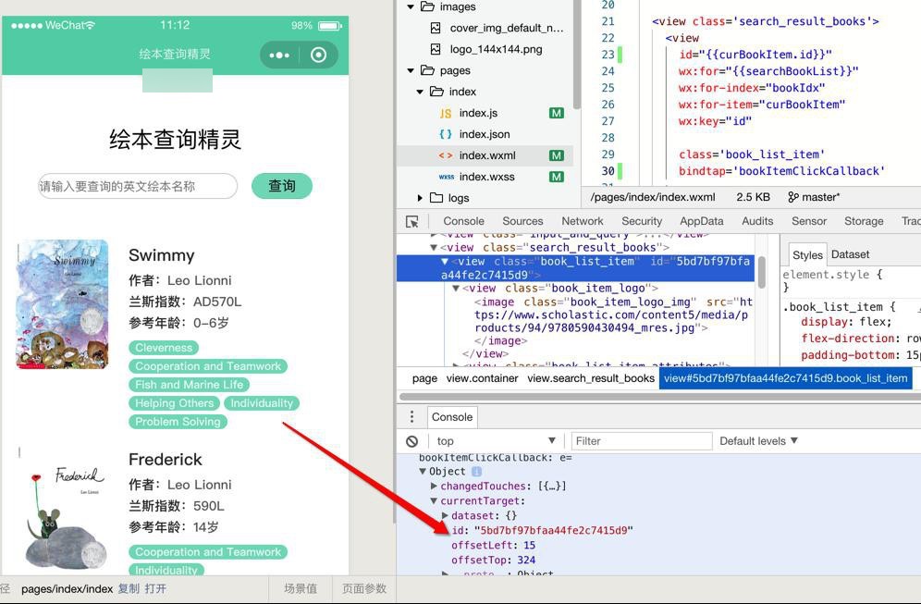
Task: Collapse the index folder in file tree
Action: 420,92
